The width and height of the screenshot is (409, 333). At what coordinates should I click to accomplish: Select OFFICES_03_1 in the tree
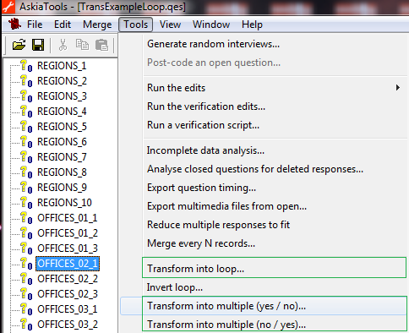pos(68,309)
